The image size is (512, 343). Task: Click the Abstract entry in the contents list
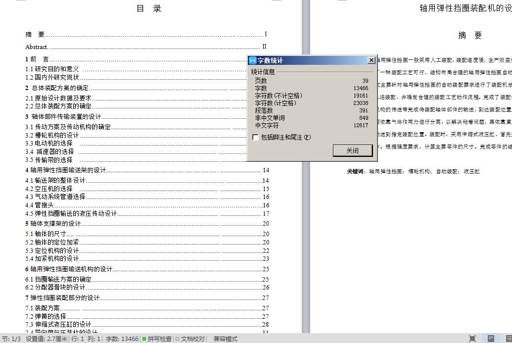tap(37, 46)
